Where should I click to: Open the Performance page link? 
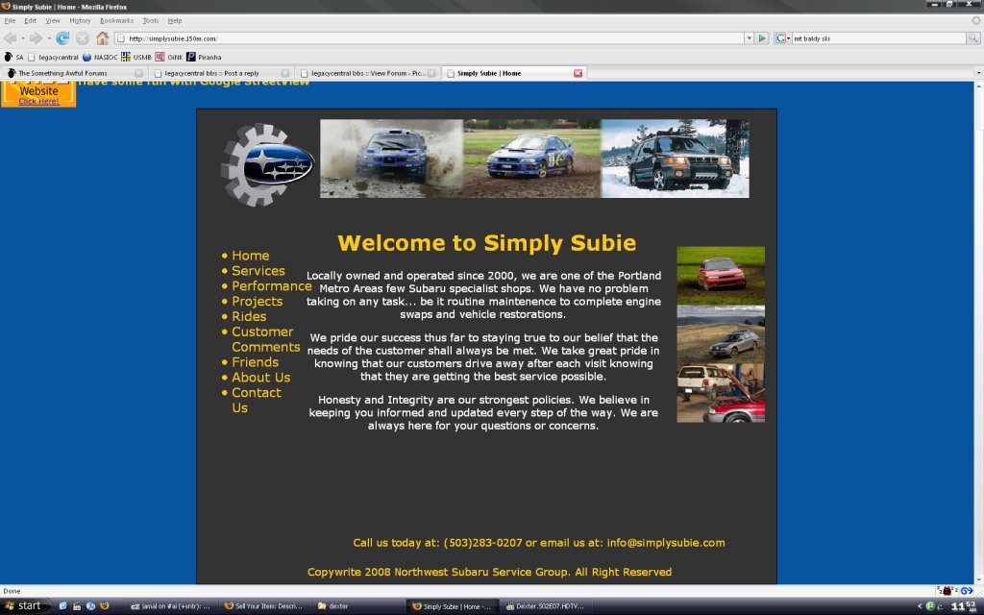pyautogui.click(x=272, y=285)
